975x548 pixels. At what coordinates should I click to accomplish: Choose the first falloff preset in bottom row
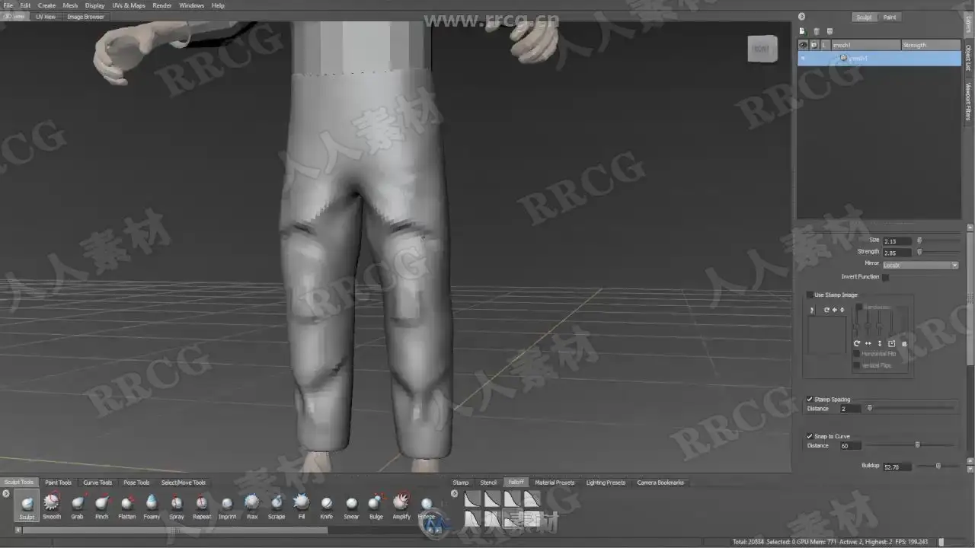(x=472, y=519)
